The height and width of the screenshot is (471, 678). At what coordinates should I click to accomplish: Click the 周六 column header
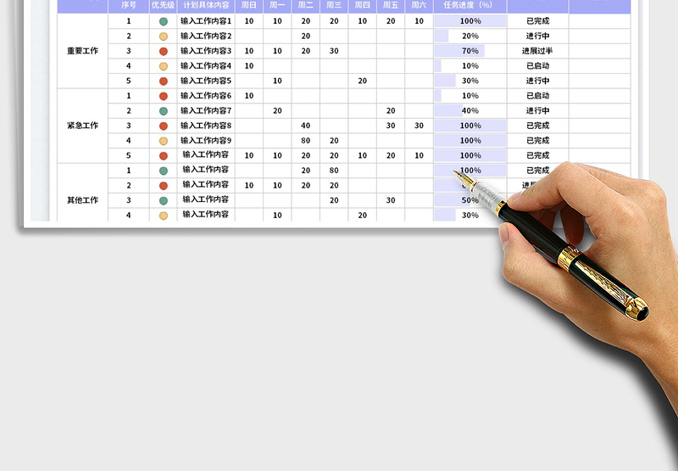coord(419,6)
